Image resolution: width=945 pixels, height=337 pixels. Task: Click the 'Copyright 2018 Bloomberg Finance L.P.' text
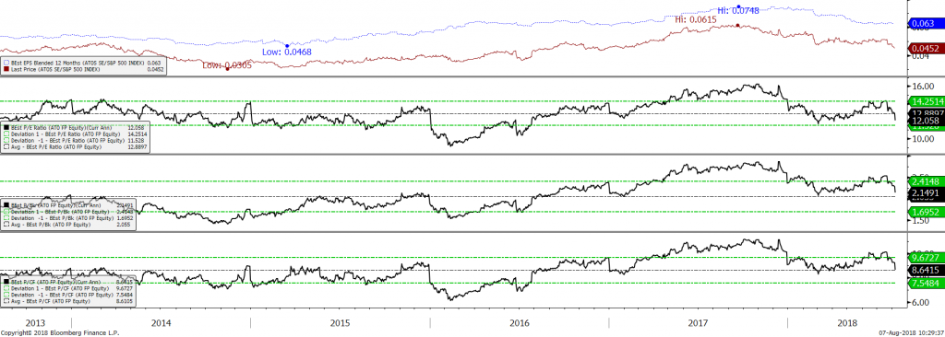60,332
